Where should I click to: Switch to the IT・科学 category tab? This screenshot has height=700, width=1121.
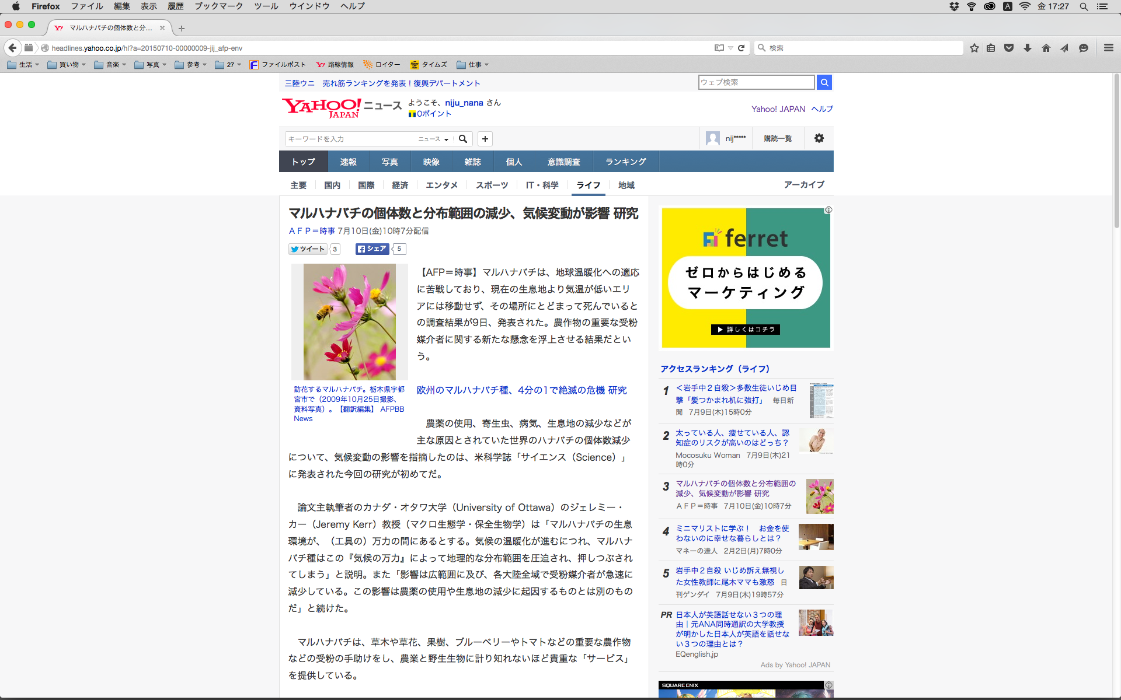click(x=542, y=185)
